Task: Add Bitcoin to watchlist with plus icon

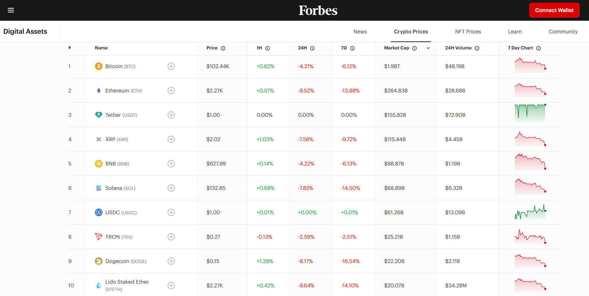Action: [171, 66]
